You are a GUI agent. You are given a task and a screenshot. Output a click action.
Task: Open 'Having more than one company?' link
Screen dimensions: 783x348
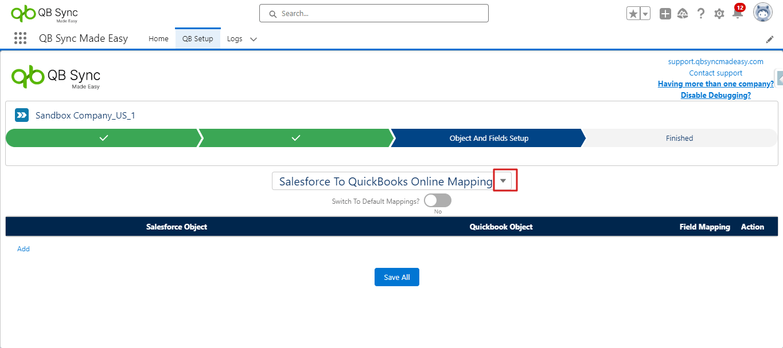click(715, 84)
